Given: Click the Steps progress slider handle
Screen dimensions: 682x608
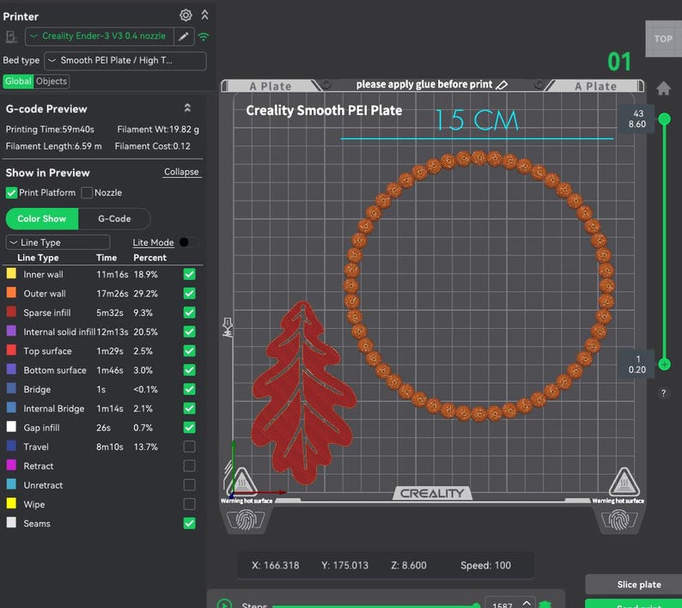Looking at the screenshot, I should (476, 605).
